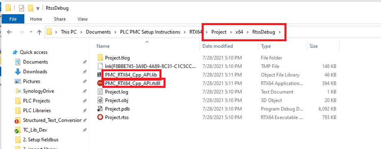This screenshot has height=149, width=381.
Task: Click the Properties checkmark icon in title bar
Action: coord(21,8)
